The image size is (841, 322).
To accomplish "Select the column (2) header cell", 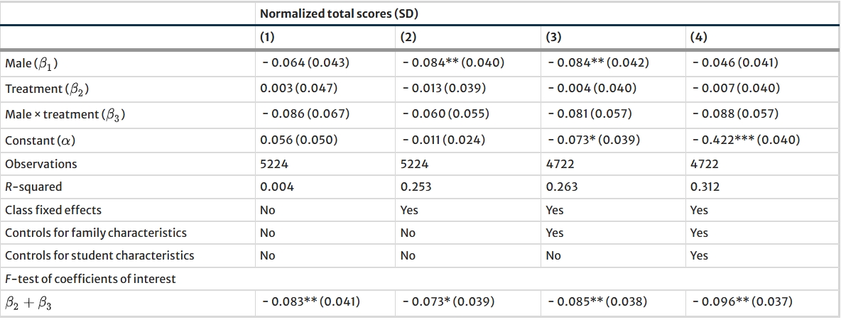I will [x=407, y=38].
